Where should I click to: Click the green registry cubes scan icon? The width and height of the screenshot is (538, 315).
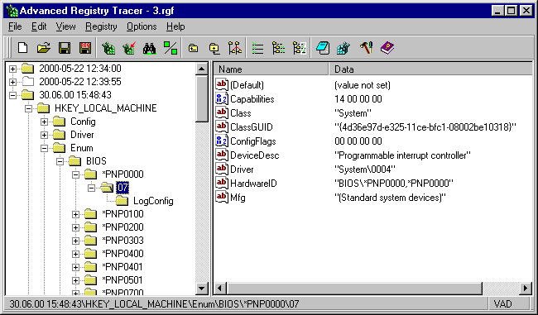[108, 48]
